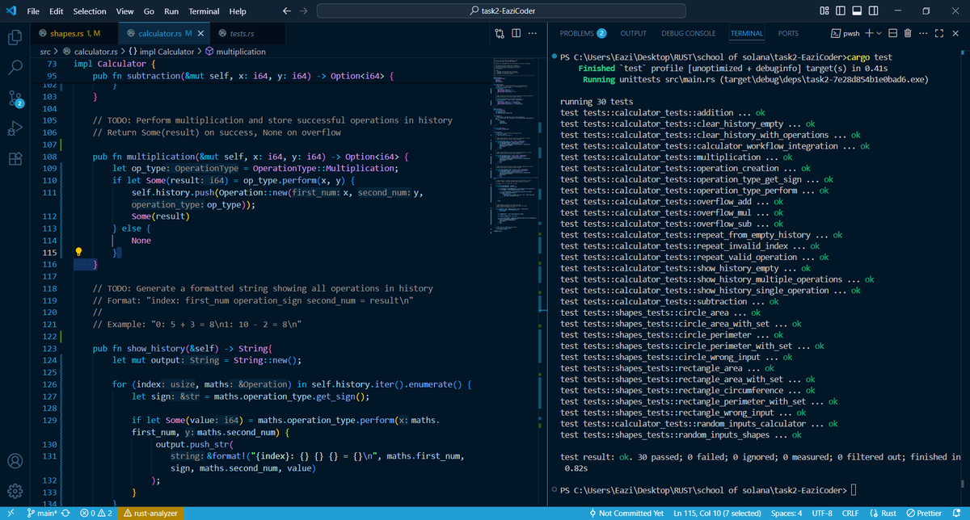Screen dimensions: 970x520
Task: Switch to the PROBLEMS panel tab
Action: (583, 34)
